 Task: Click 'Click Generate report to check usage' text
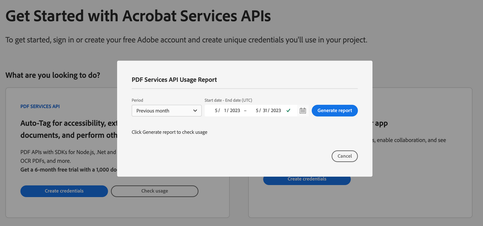169,132
